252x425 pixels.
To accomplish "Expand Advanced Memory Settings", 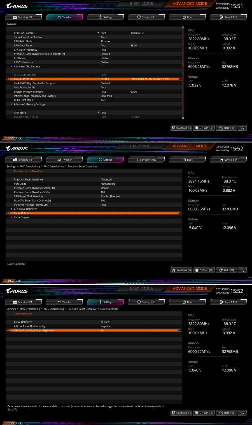I will coord(29,104).
